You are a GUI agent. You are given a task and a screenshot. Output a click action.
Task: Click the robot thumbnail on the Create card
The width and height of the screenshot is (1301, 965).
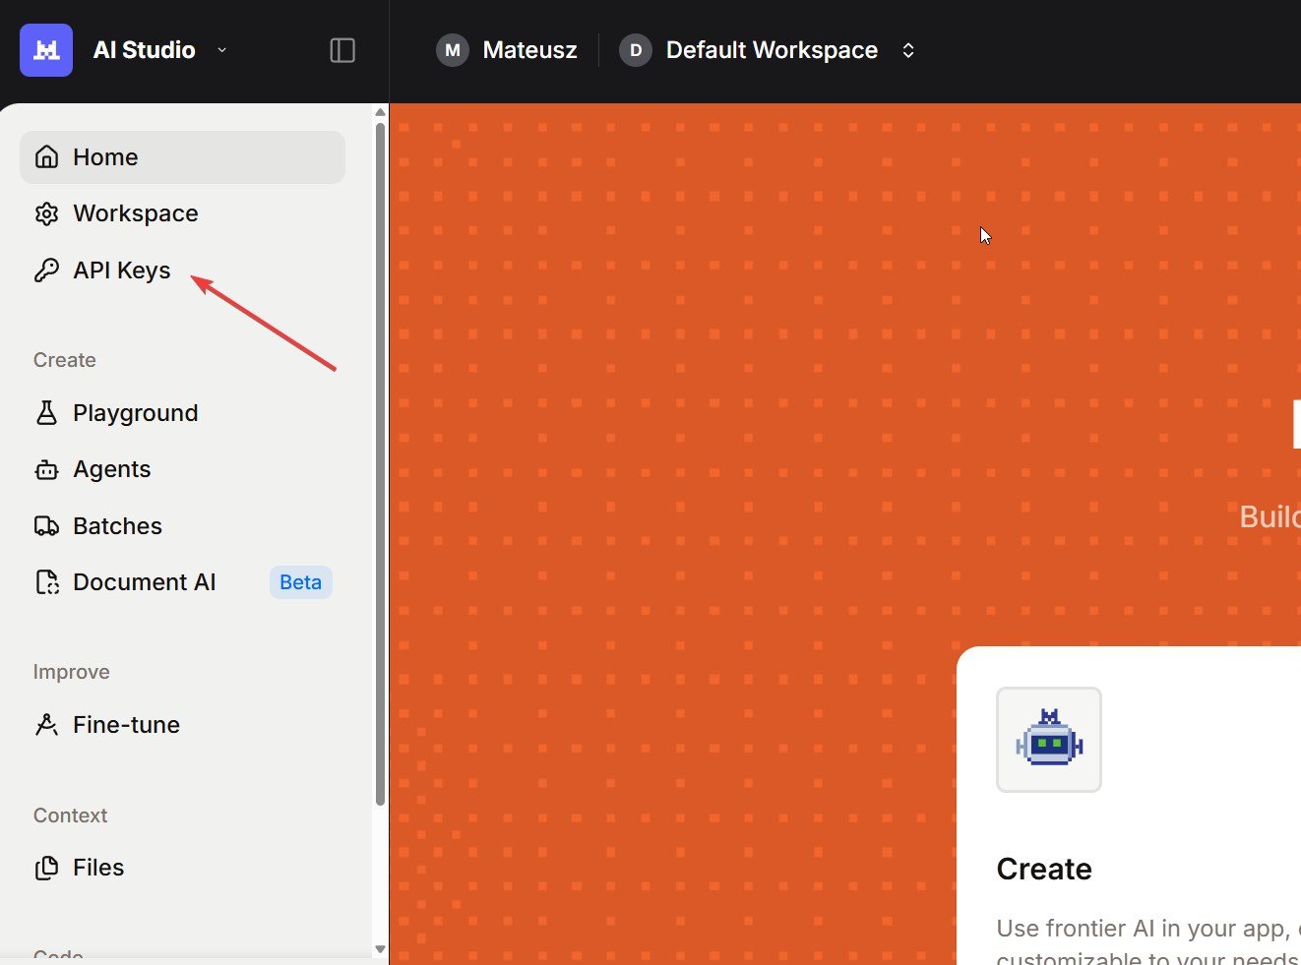1048,740
